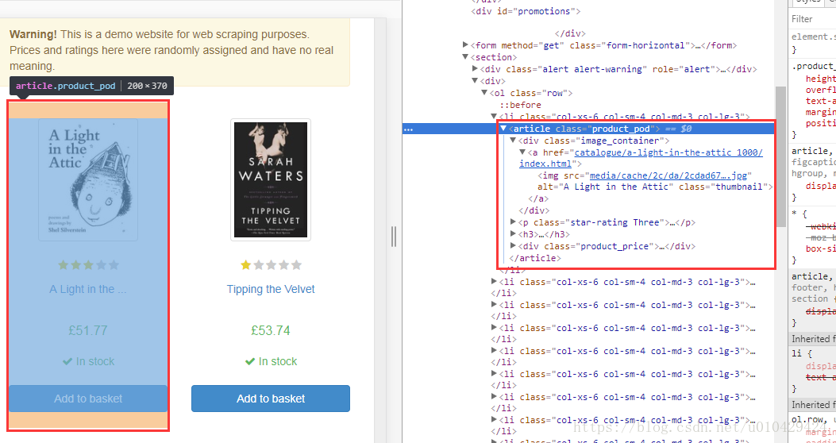Collapse the a href catalogue node
The width and height of the screenshot is (836, 443).
522,152
